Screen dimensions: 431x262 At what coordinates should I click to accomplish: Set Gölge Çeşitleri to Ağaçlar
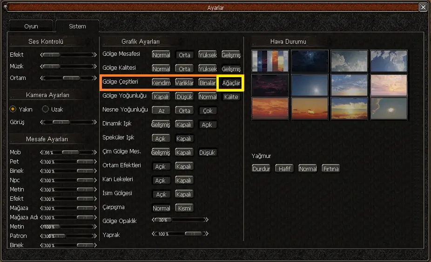click(231, 83)
